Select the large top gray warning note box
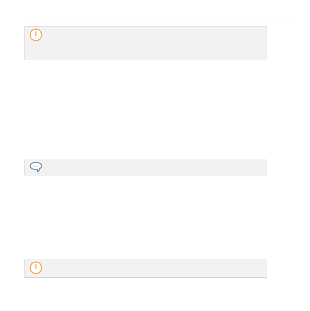 click(x=146, y=43)
